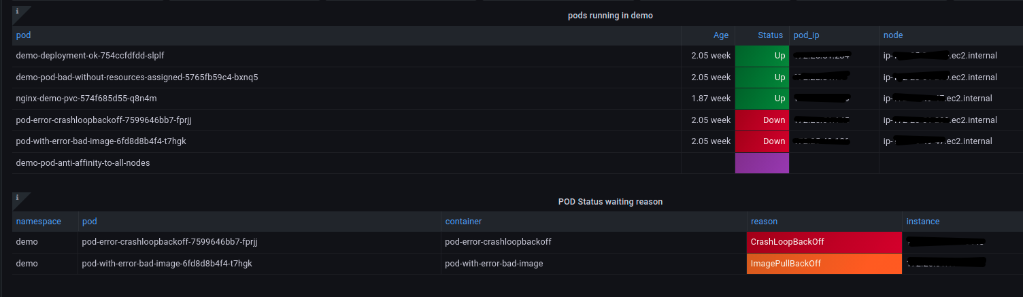
Task: Sort top table by Age column header
Action: (x=720, y=35)
